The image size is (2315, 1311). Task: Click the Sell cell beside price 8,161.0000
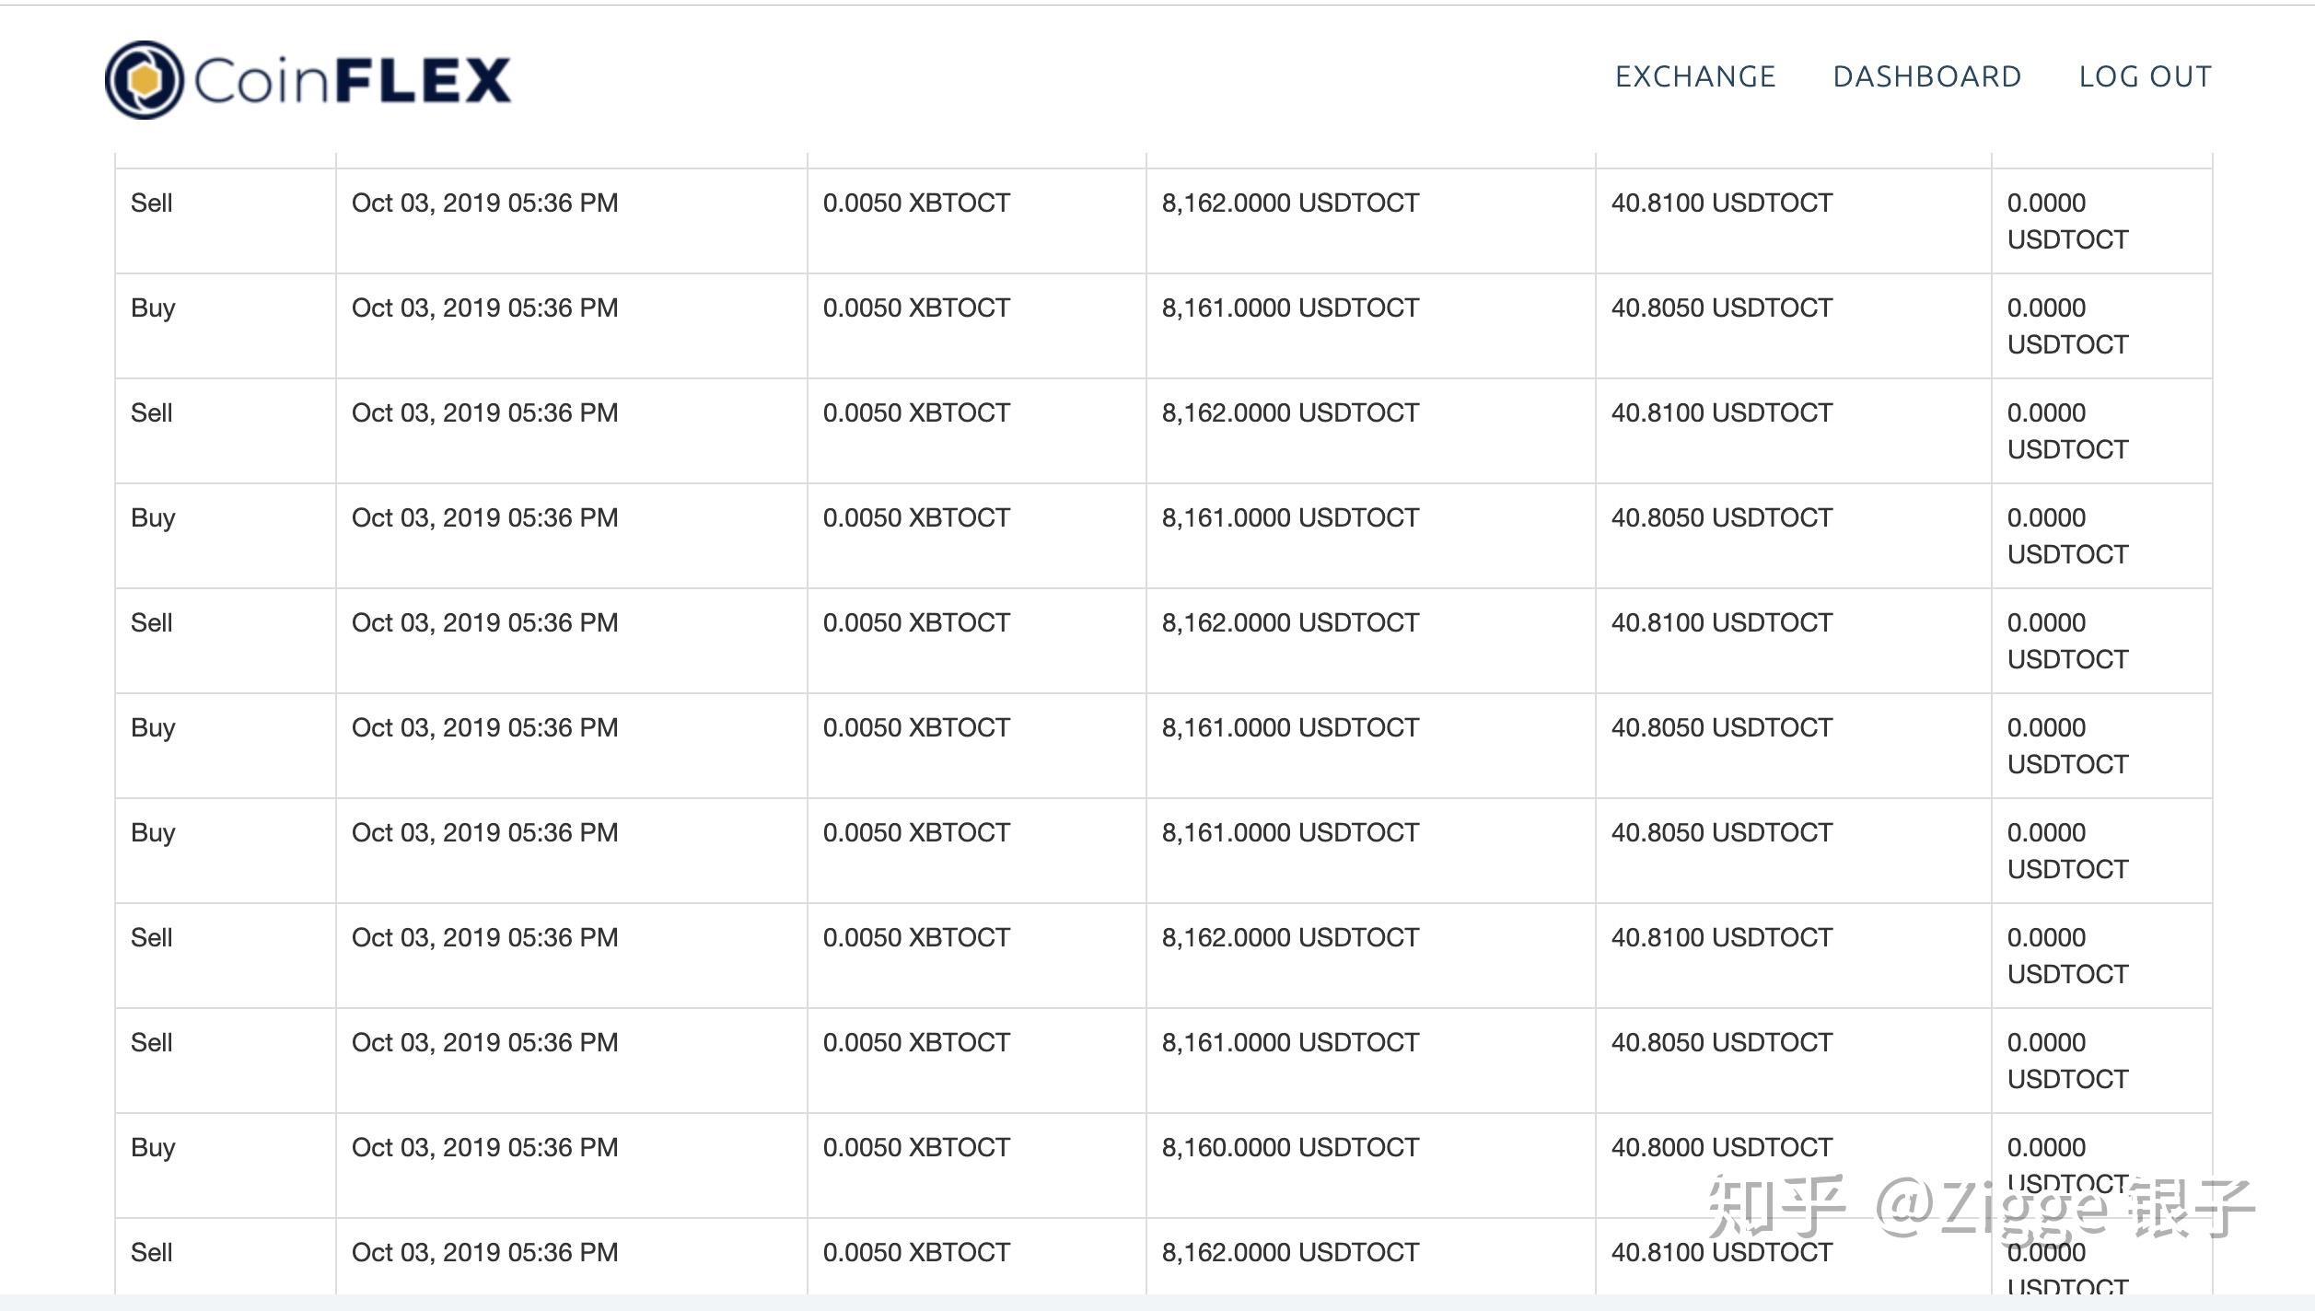pyautogui.click(x=151, y=1042)
